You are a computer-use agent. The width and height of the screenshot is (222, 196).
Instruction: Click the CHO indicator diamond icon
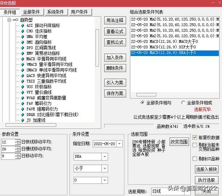[x=23, y=31]
